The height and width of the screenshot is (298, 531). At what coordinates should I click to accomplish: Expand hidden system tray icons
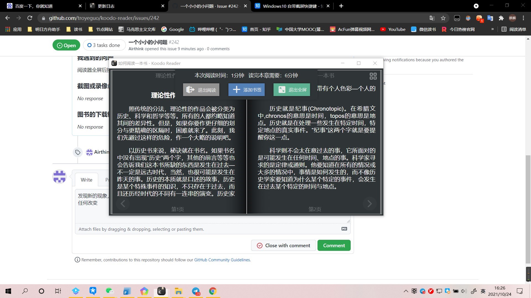[x=406, y=291]
